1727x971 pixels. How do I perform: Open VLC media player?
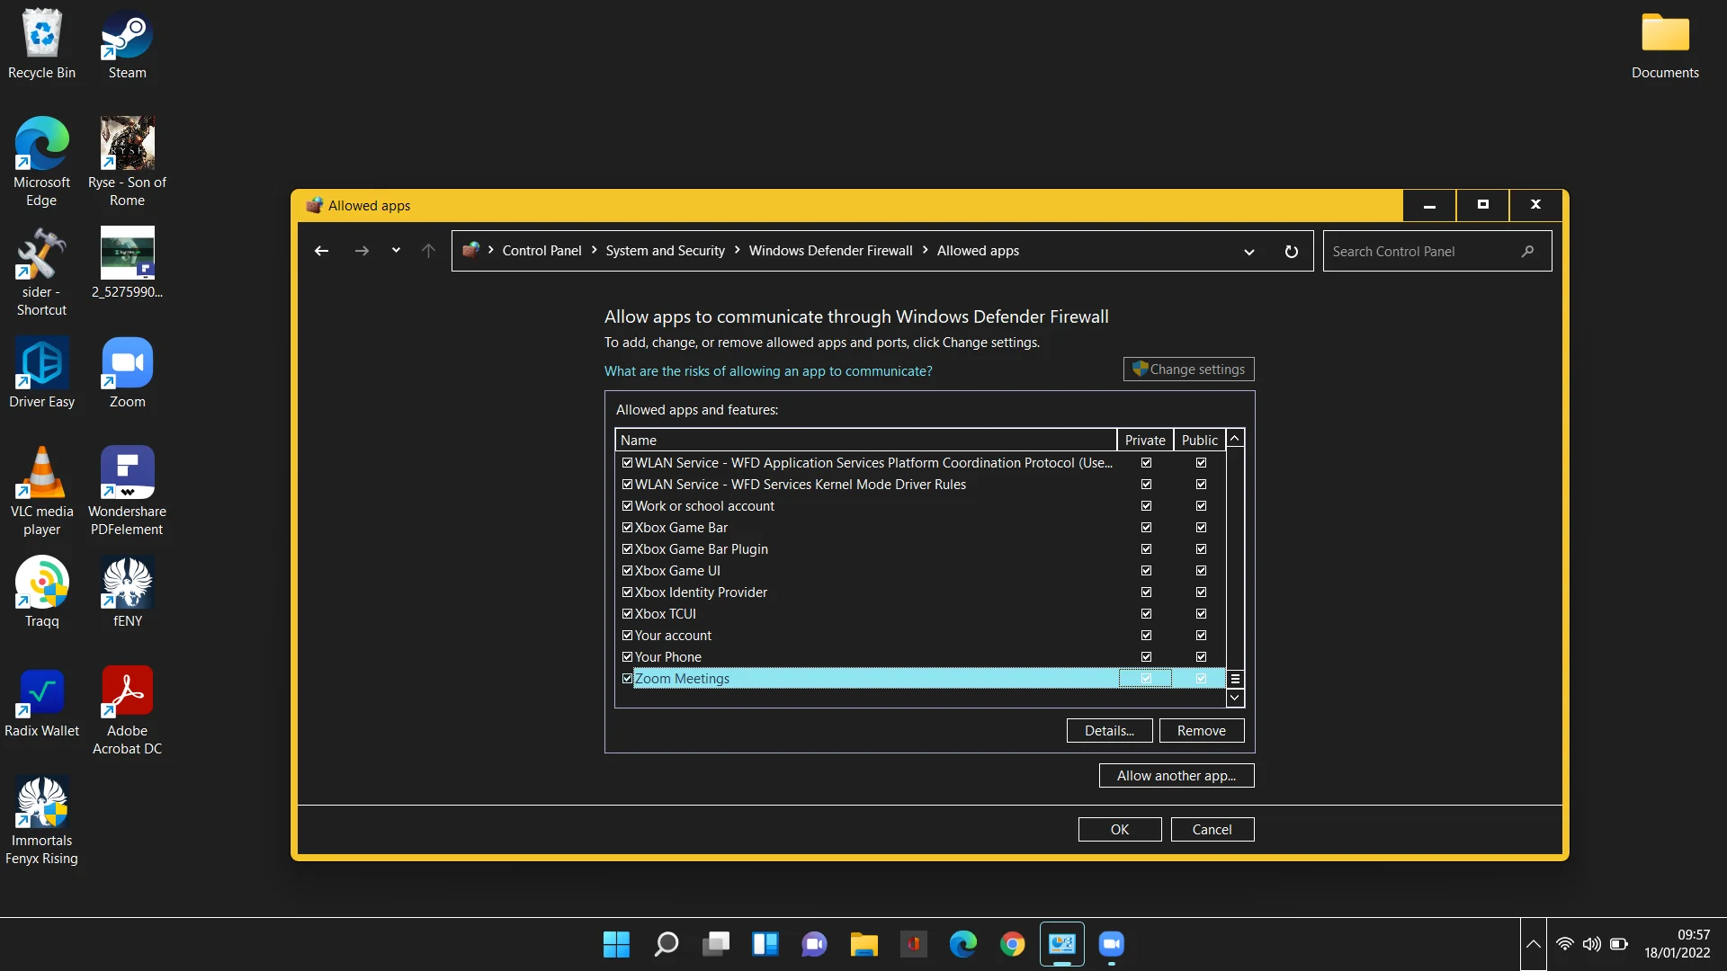pyautogui.click(x=41, y=487)
